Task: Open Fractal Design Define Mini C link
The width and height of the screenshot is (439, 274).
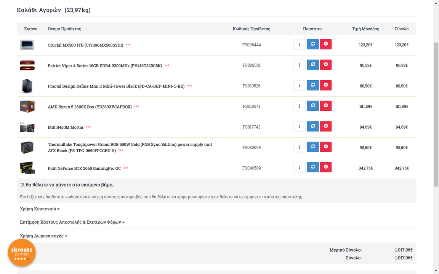Action: (116, 86)
